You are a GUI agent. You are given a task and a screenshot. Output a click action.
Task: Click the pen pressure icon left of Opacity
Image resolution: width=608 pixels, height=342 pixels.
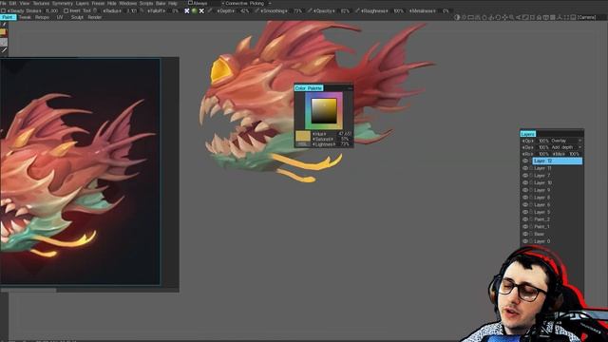coord(310,10)
